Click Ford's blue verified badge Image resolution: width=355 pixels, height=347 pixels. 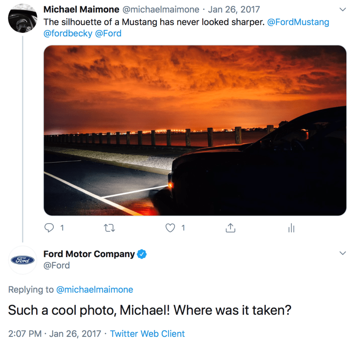(x=142, y=254)
